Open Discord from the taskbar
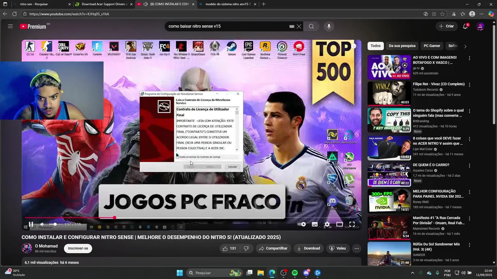This screenshot has height=279, width=497. coord(306,273)
